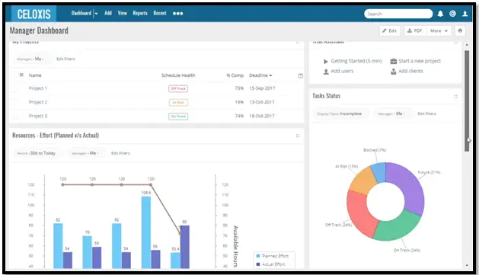Image resolution: width=479 pixels, height=275 pixels.
Task: Click the column chooser icon in projects table
Action: pyautogui.click(x=300, y=75)
